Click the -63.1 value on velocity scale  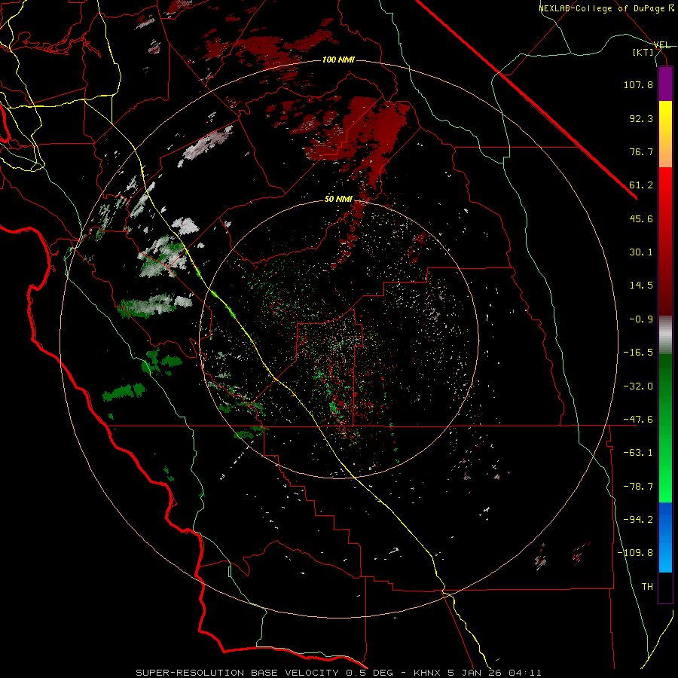(638, 453)
